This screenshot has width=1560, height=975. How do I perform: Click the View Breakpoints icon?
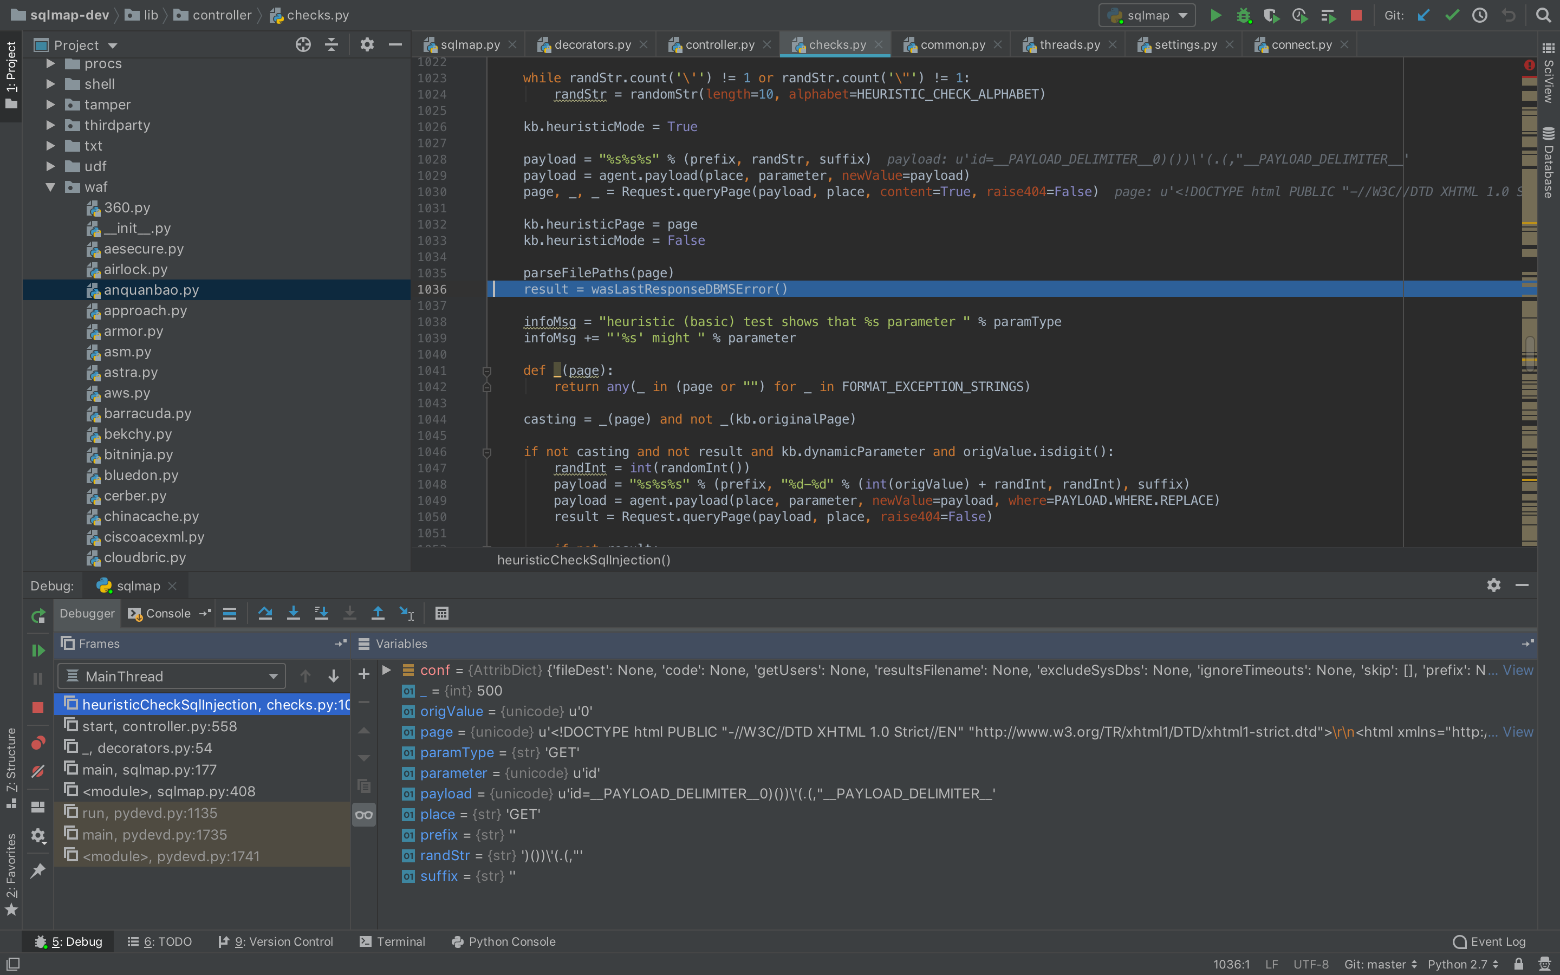click(38, 744)
